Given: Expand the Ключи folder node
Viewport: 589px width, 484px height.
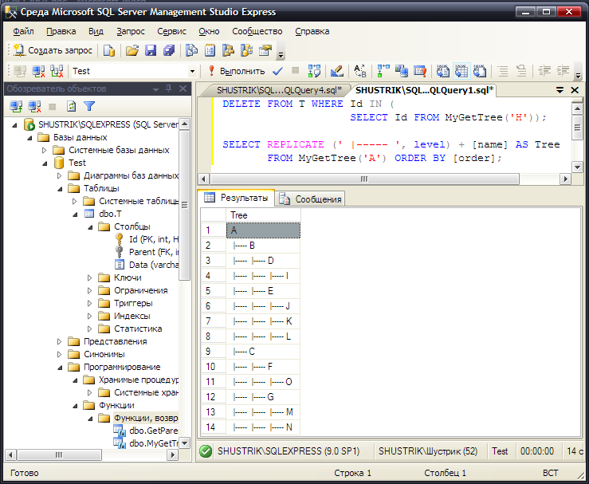Looking at the screenshot, I should point(89,278).
